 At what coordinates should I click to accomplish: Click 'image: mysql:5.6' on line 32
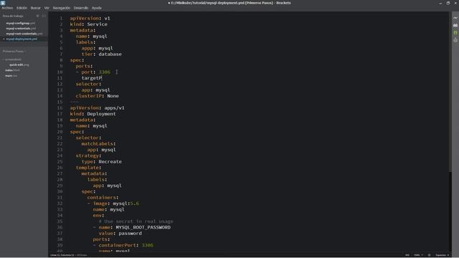click(116, 204)
